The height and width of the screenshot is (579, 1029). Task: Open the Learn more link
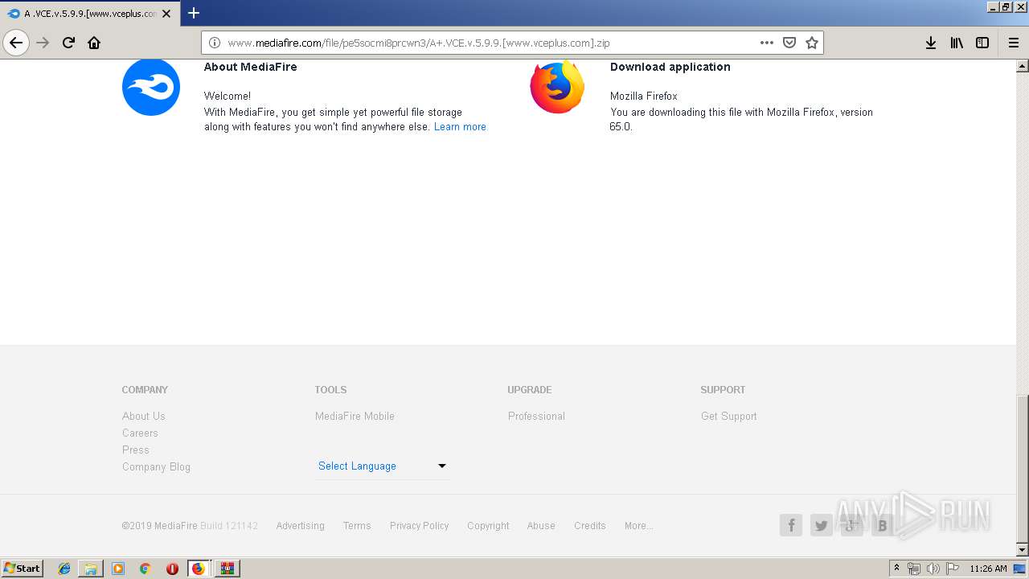point(460,127)
